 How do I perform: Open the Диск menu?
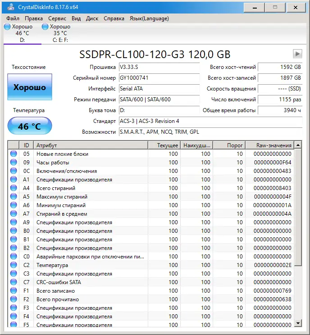92,18
